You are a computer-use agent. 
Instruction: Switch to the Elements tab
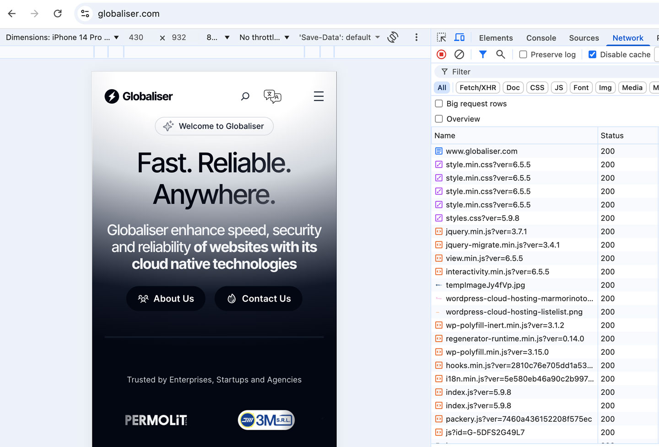point(496,38)
